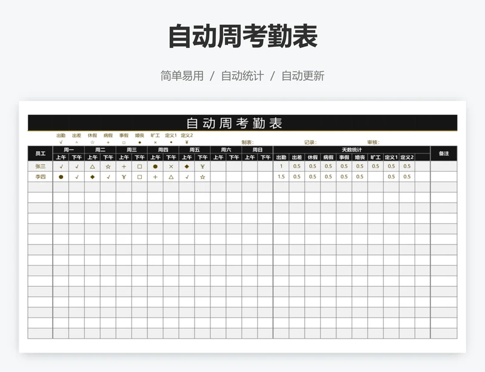Viewport: 485px width, 372px height.
Task: Click the check symbol under the 出勤 legend
Action: 61,143
